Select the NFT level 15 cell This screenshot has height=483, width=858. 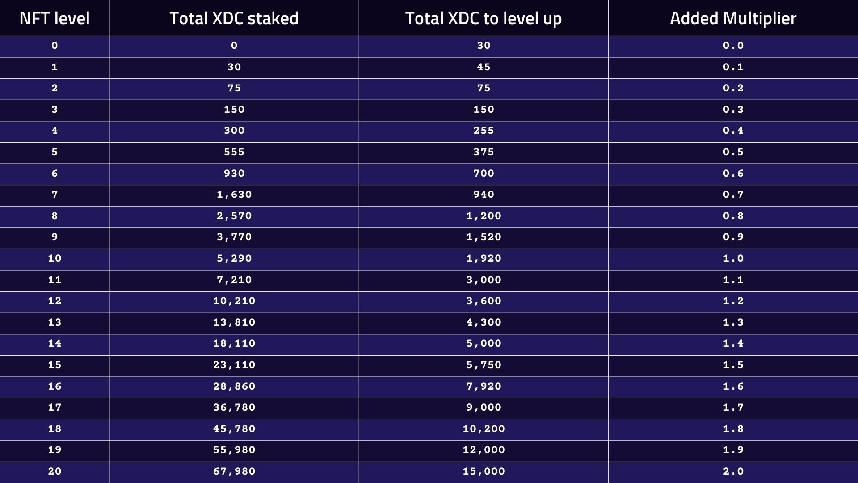(55, 365)
